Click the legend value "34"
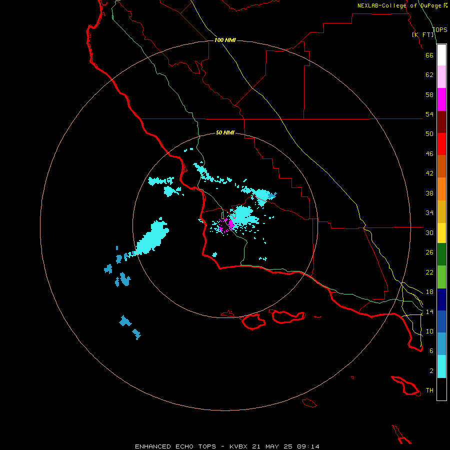The width and height of the screenshot is (450, 450). point(429,213)
